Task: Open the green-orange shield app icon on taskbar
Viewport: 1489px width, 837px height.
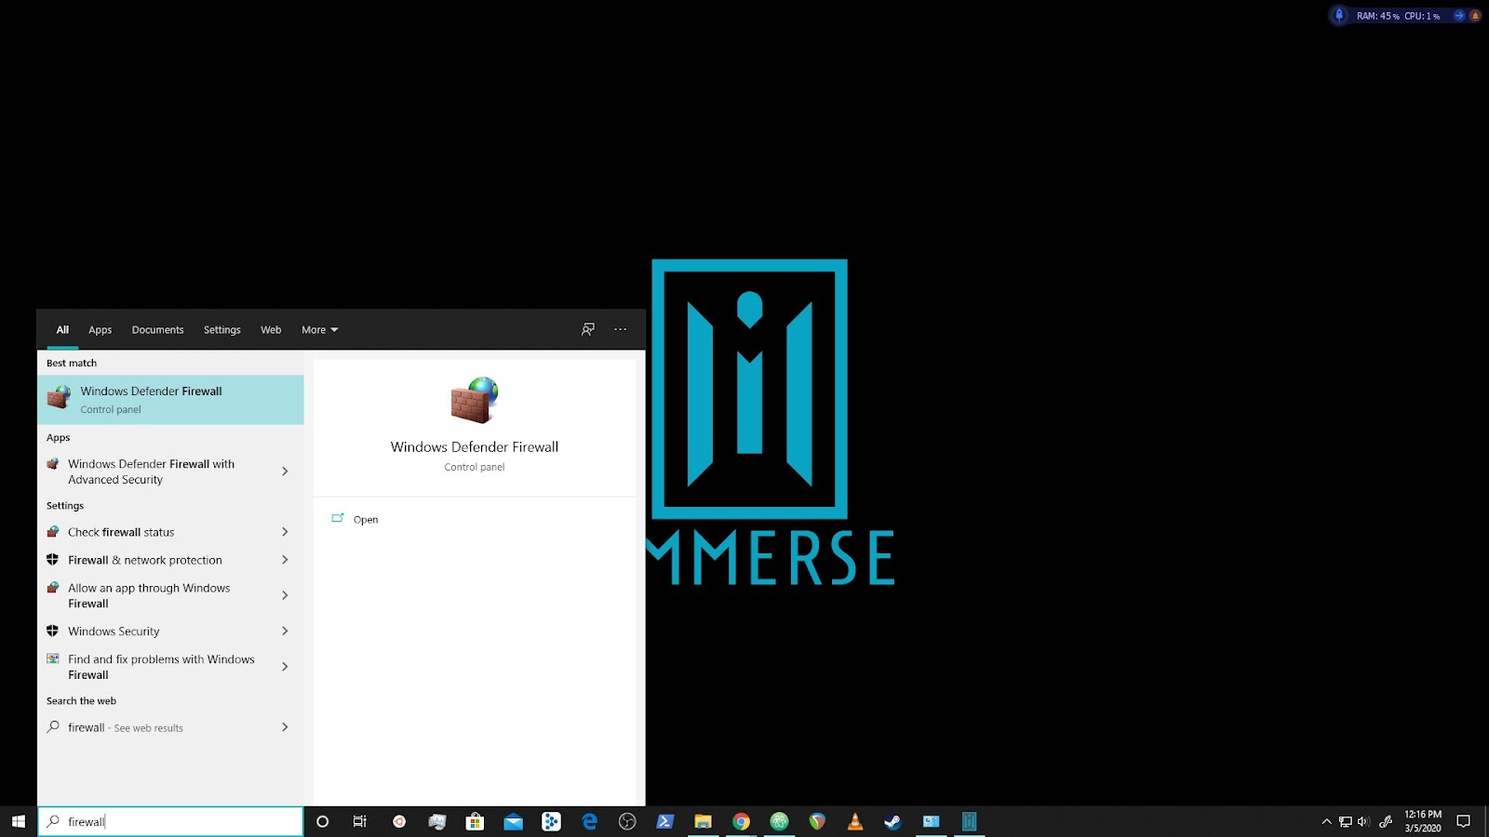Action: [817, 821]
